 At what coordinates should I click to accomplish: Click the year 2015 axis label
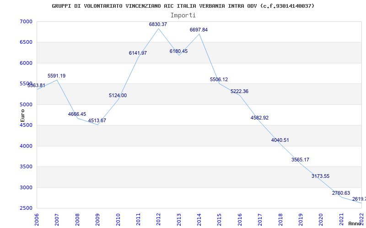[x=220, y=219]
